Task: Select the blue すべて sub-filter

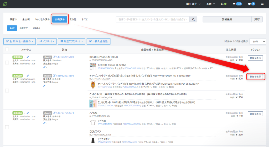Action: tap(12, 28)
